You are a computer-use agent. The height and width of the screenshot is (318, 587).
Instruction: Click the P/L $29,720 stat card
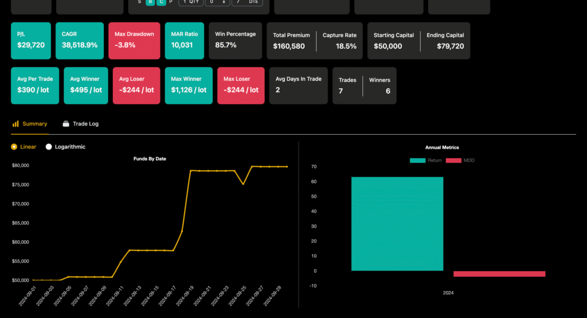point(31,41)
